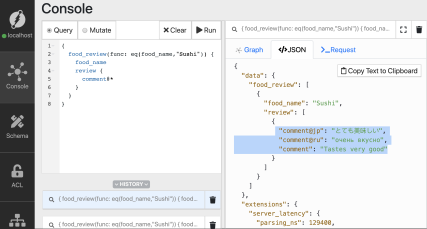The width and height of the screenshot is (427, 229).
Task: Open the ACL lock icon section
Action: coord(17,176)
